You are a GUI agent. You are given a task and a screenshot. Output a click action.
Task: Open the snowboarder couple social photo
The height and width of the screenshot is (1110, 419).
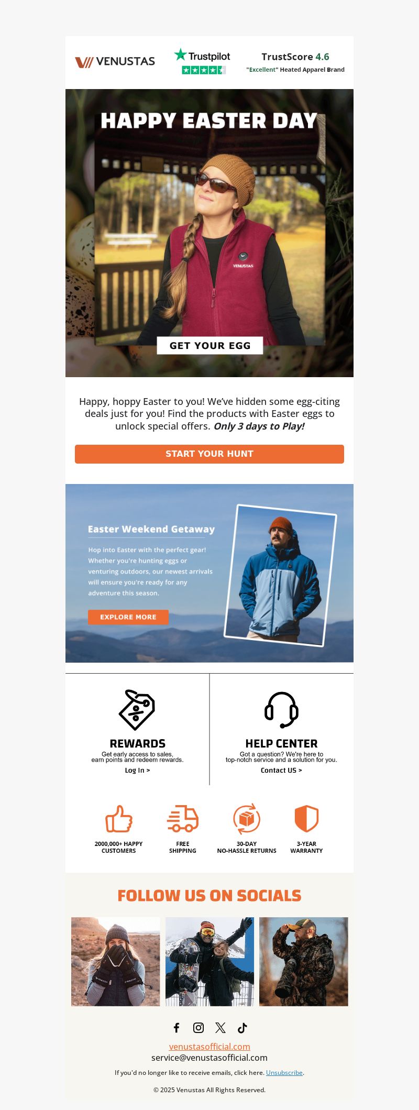(x=210, y=962)
